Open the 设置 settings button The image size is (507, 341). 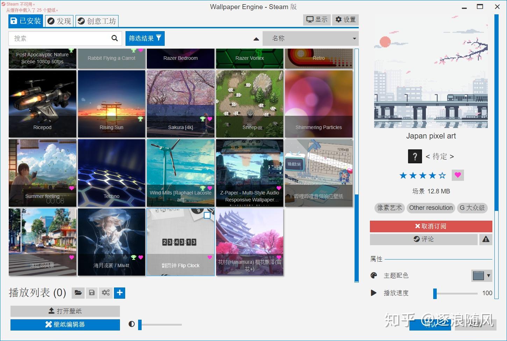click(x=345, y=20)
